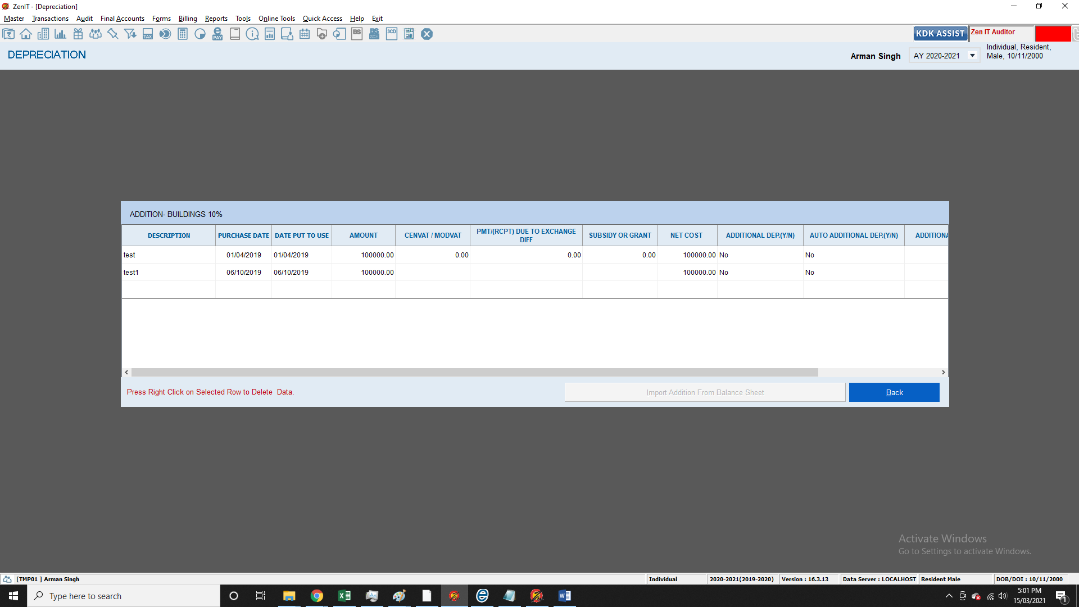Click right arrow of horizontal scrollbar
Viewport: 1079px width, 607px height.
click(x=943, y=373)
